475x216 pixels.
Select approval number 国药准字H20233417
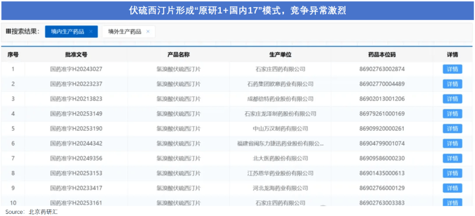click(76, 188)
